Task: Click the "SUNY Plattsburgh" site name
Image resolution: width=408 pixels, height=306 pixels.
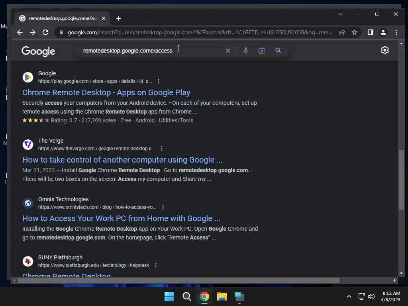Action: [61, 258]
